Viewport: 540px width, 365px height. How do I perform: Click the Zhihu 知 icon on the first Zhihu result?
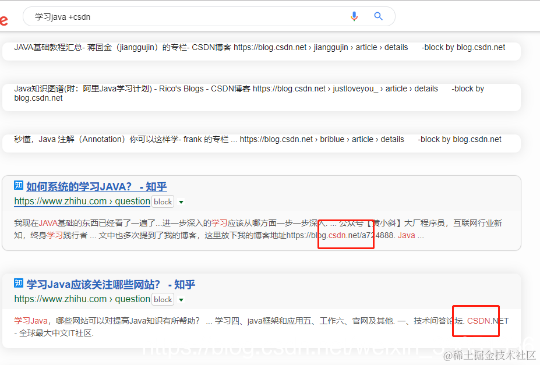coord(18,185)
